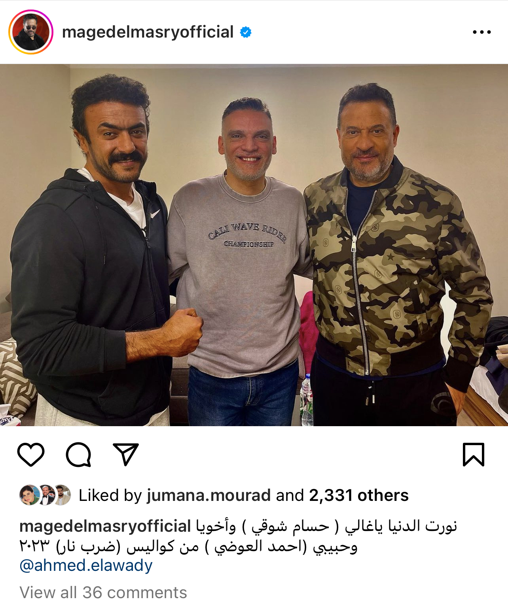Click the magedelmasryofficial username in header
Image resolution: width=508 pixels, height=610 pixels.
click(x=148, y=32)
